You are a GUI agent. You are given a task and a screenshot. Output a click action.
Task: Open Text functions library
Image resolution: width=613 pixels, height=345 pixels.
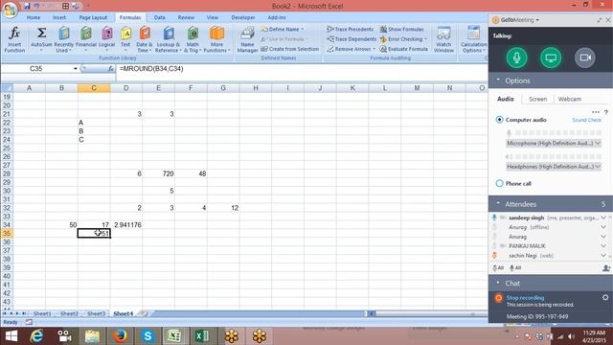click(x=125, y=39)
